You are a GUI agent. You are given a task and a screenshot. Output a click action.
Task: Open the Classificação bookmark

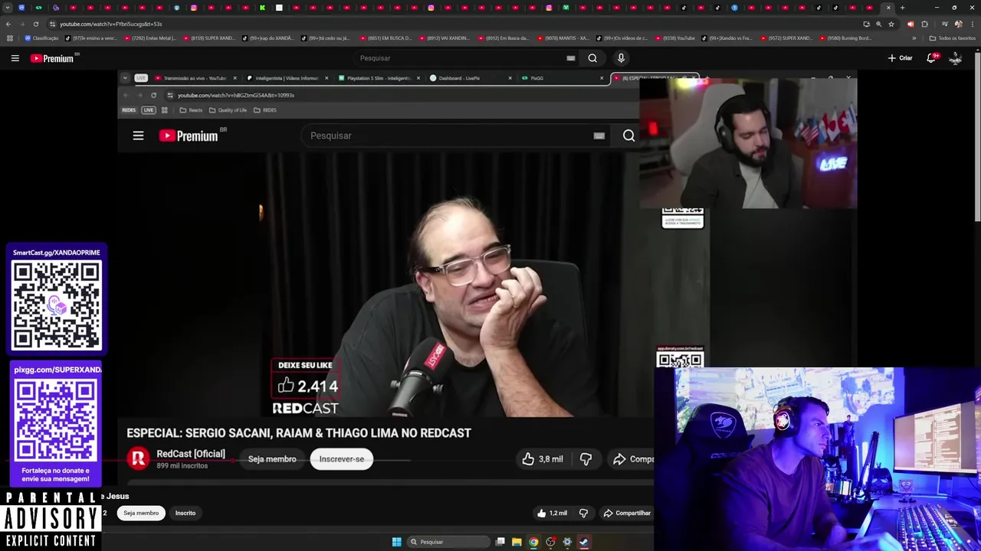click(42, 38)
